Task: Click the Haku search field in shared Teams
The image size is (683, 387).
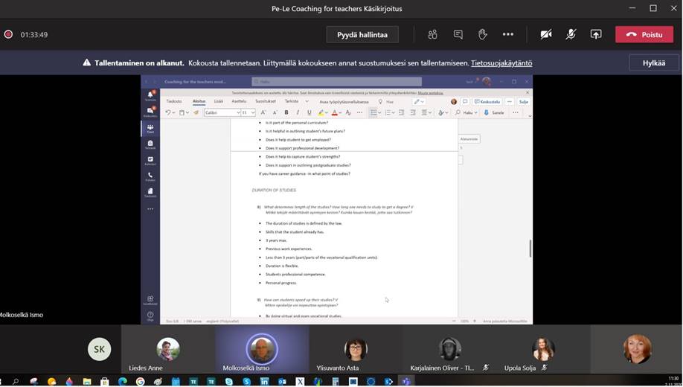Action: point(337,82)
